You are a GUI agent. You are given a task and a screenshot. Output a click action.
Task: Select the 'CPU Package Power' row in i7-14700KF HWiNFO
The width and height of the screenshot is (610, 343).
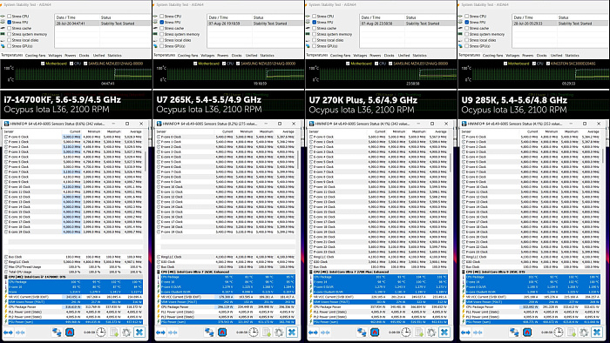click(72, 307)
